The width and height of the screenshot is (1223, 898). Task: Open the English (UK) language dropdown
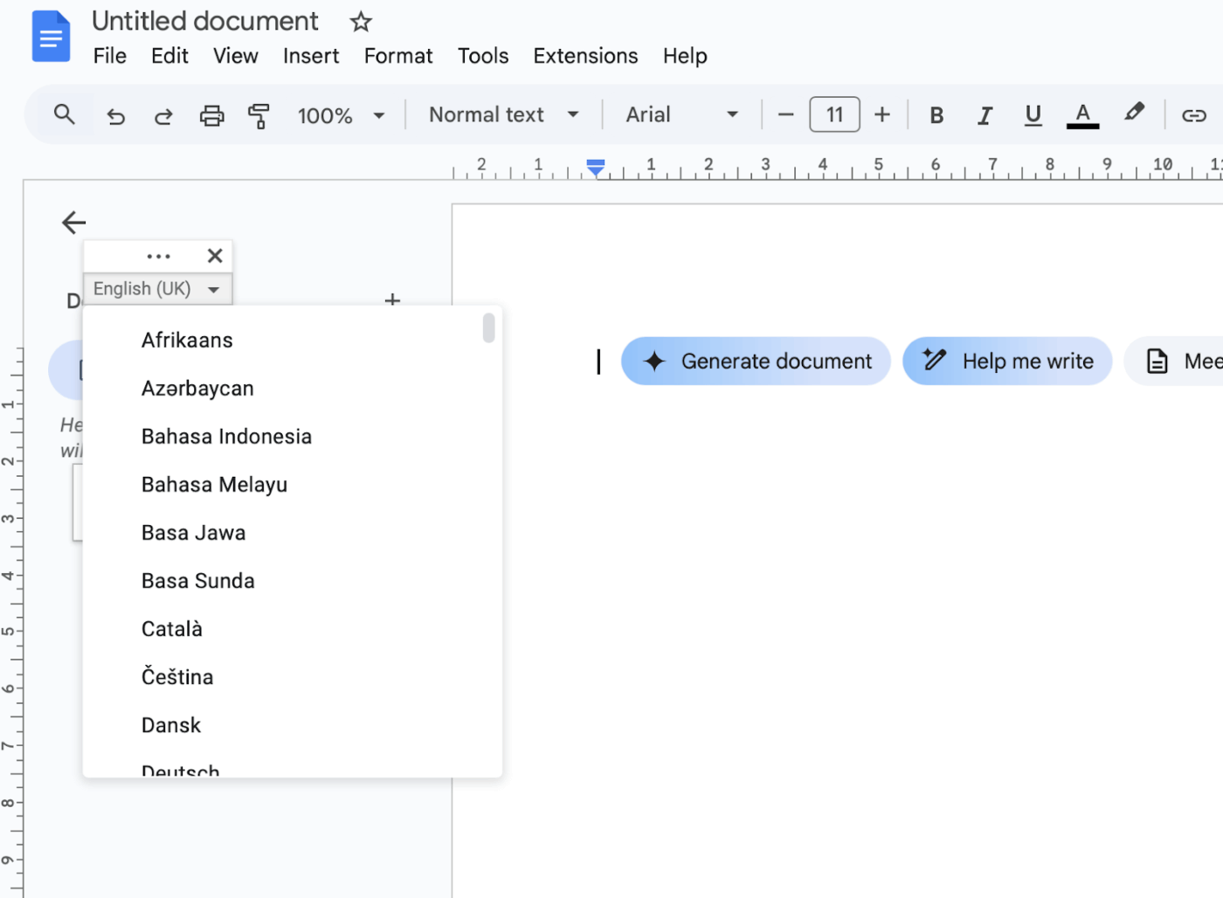click(x=157, y=288)
